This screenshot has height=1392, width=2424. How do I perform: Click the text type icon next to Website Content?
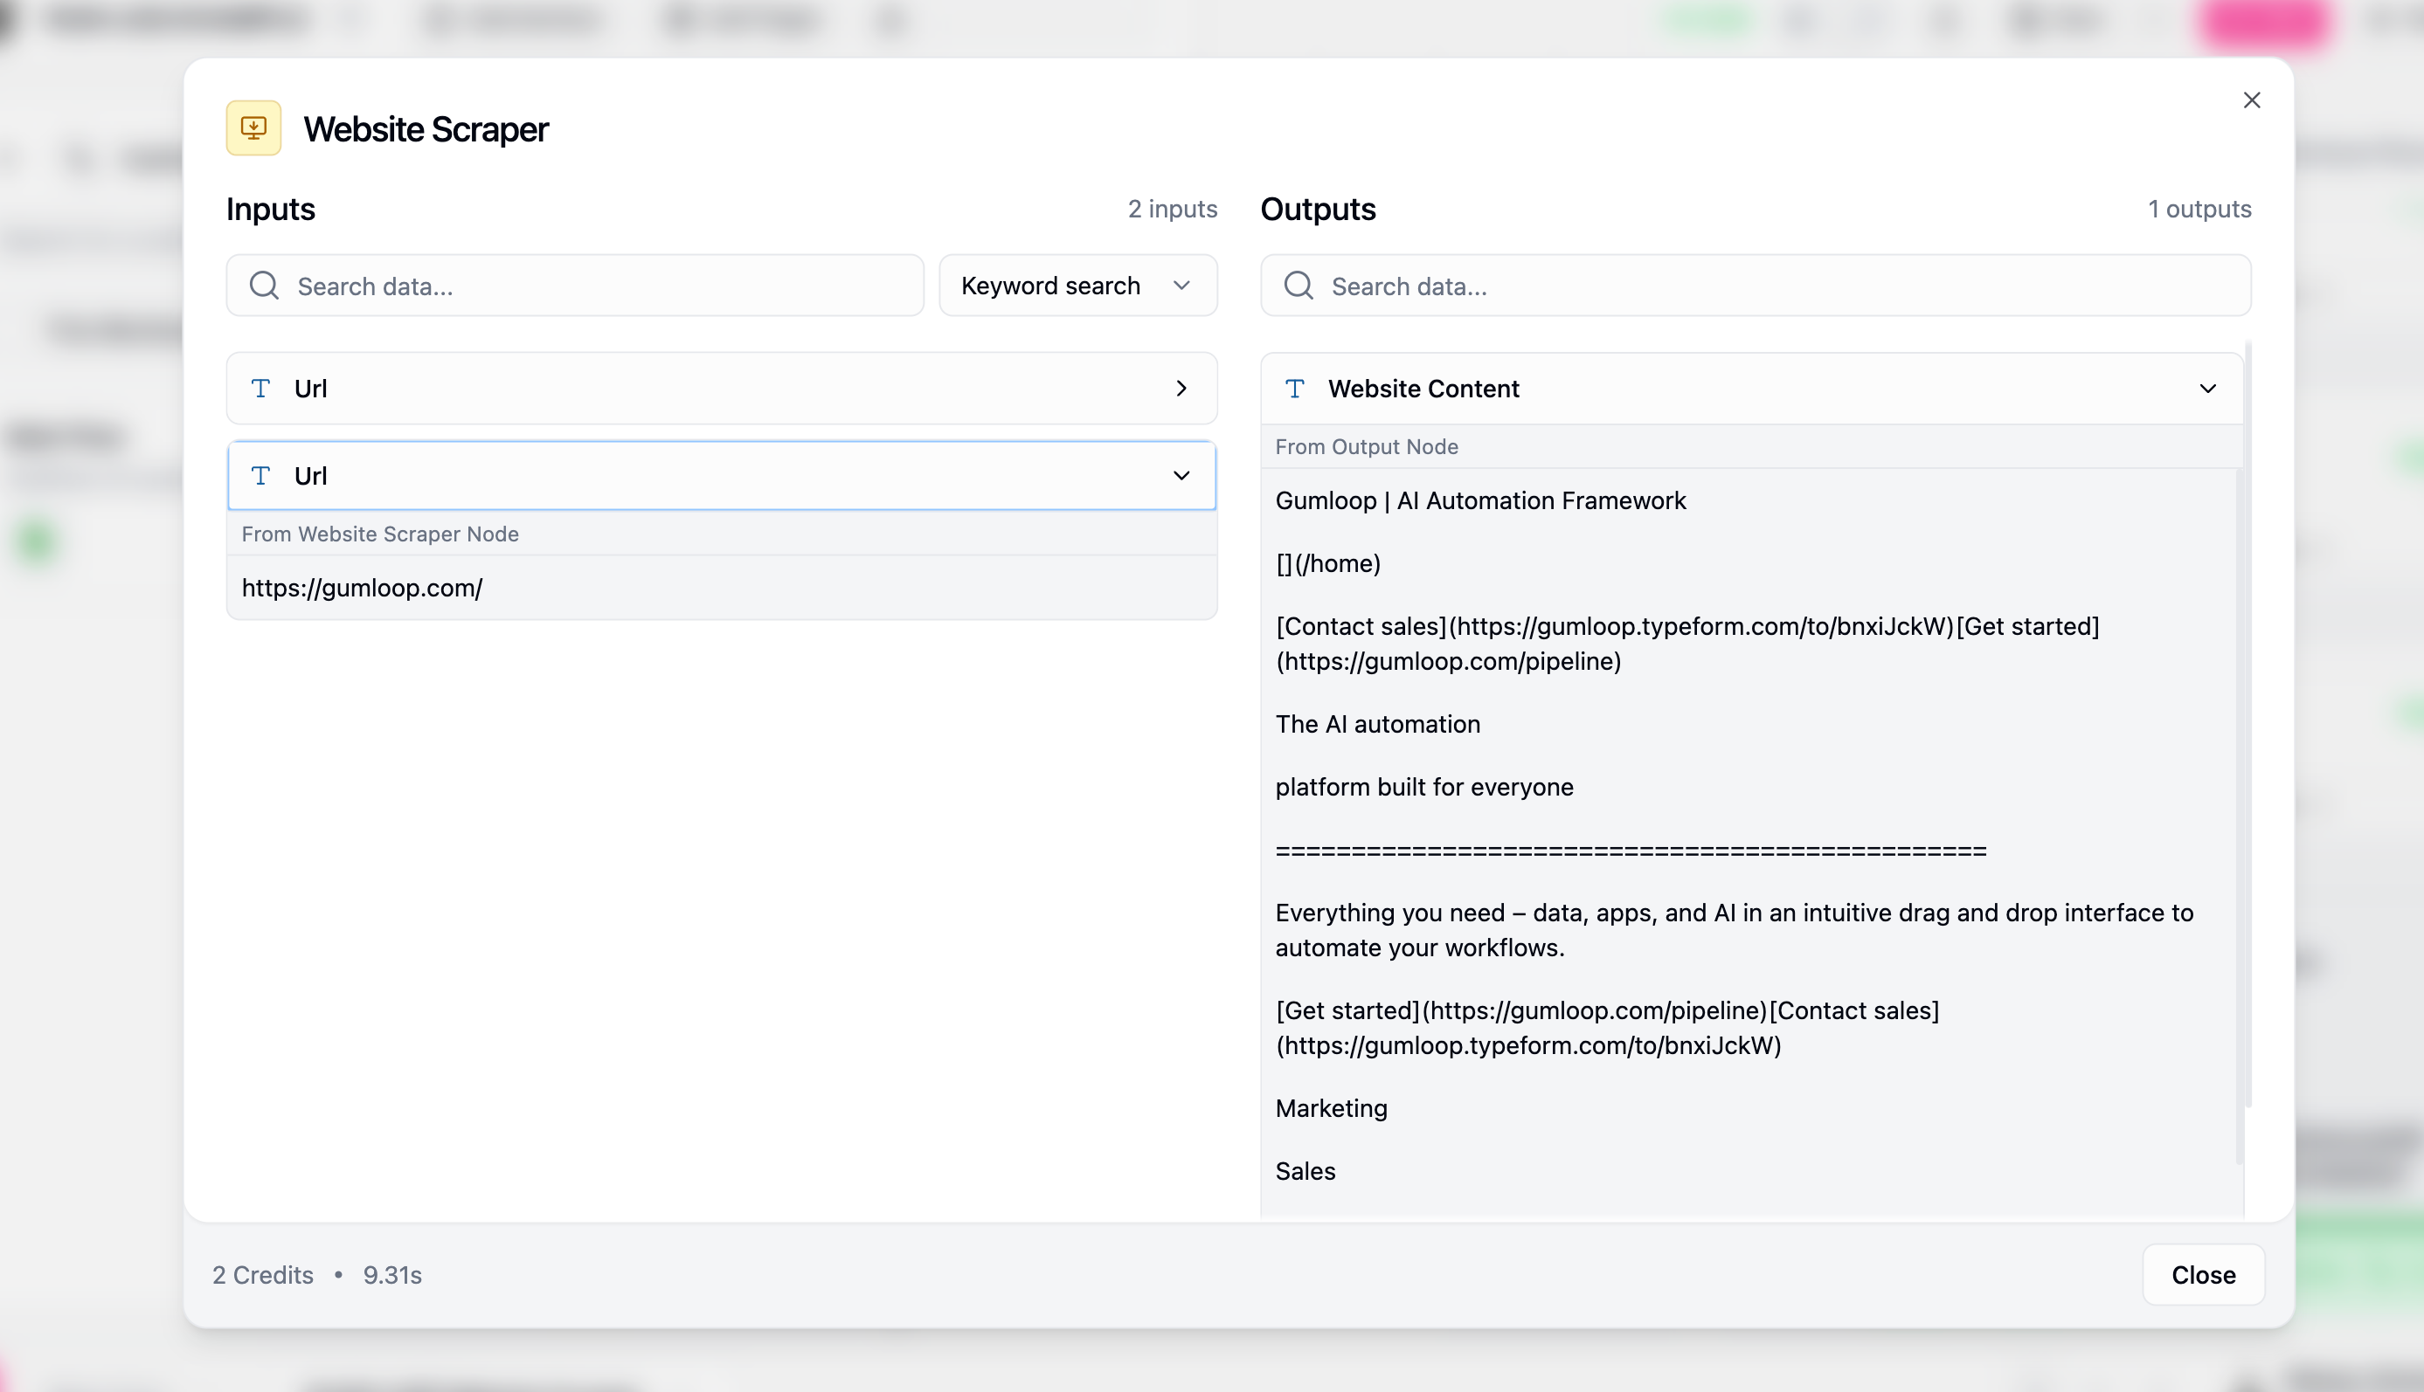[x=1294, y=388]
